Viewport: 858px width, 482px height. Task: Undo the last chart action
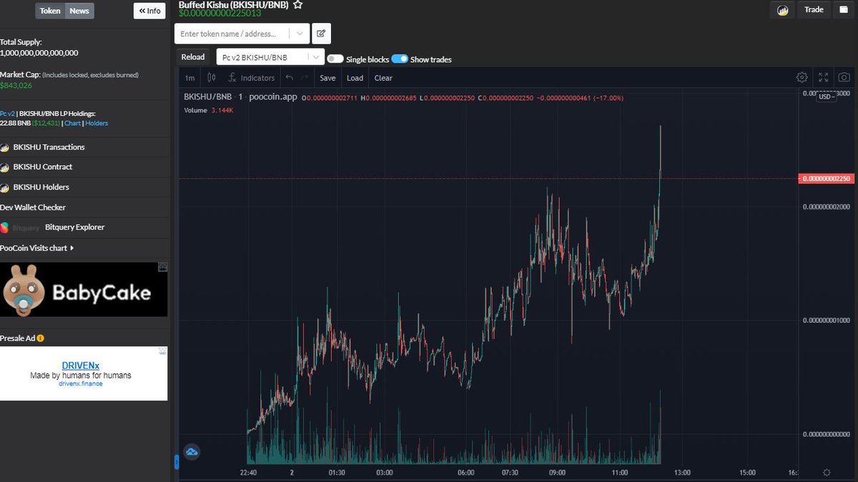coord(289,78)
